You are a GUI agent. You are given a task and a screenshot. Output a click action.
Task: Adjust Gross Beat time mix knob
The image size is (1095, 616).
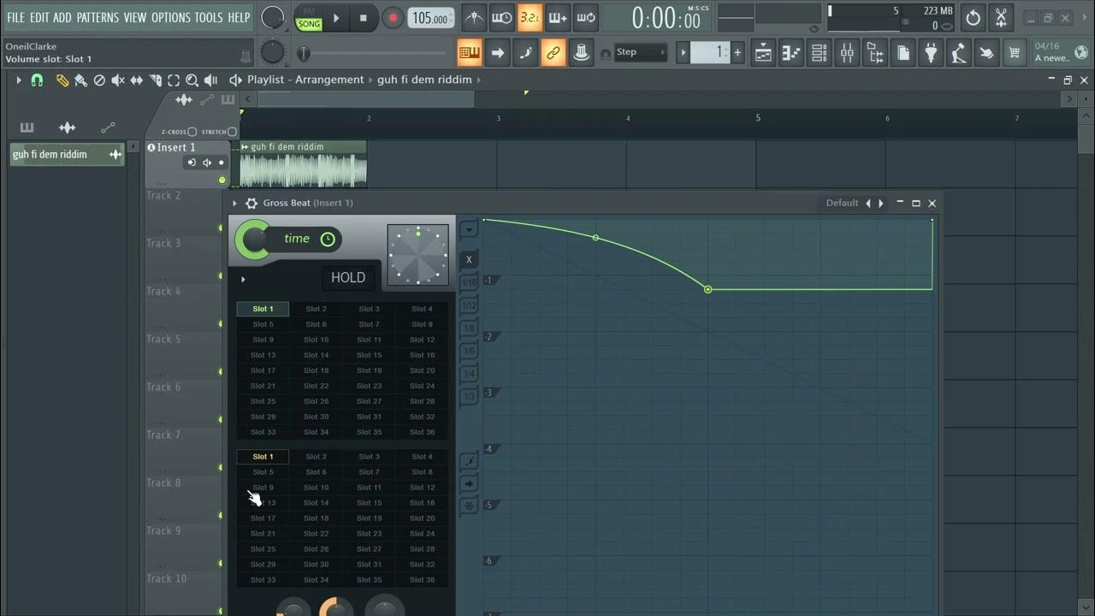(252, 240)
